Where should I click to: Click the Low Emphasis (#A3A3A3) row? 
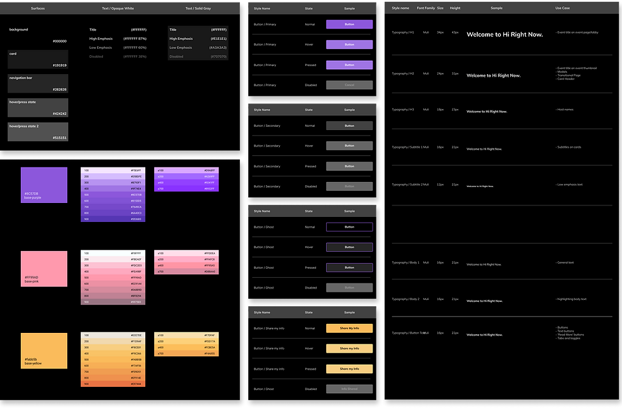198,48
